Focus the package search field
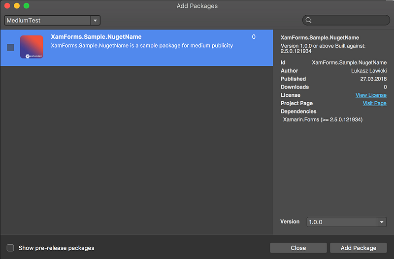The height and width of the screenshot is (259, 394). (350, 20)
